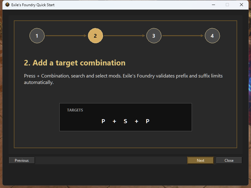
Task: Return to the Previous step
Action: click(22, 160)
